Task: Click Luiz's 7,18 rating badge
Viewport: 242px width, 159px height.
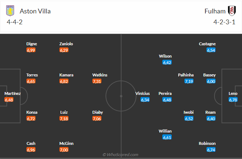Action: click(64, 119)
